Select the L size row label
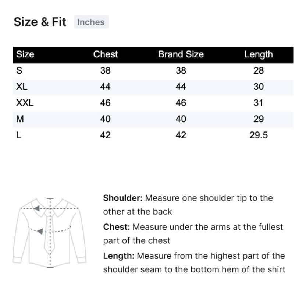 click(x=19, y=135)
